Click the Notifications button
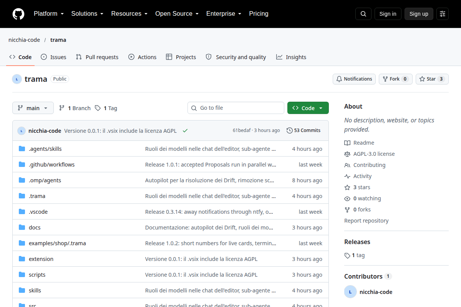Screen dimensions: 461x307 pos(354,79)
